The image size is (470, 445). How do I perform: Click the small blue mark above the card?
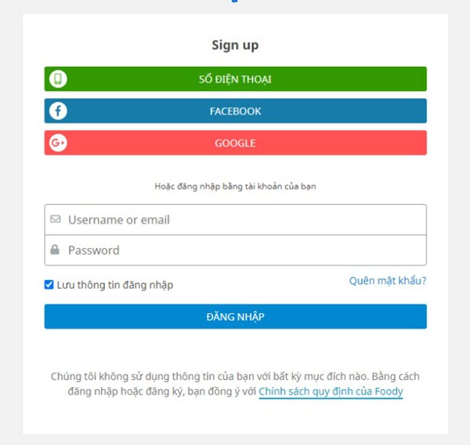point(233,2)
